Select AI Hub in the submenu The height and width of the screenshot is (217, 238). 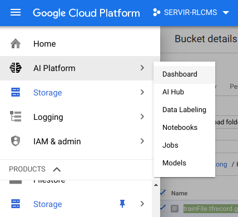coord(184,92)
